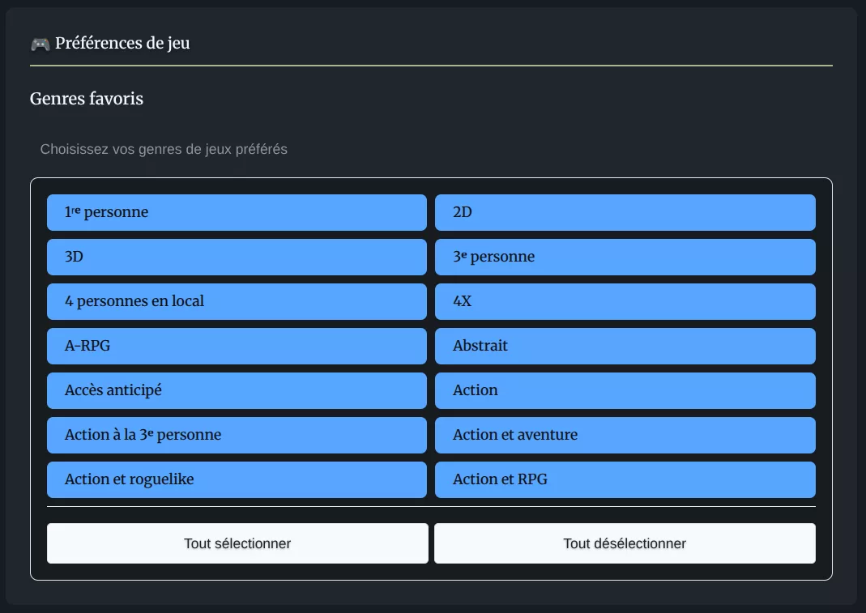Toggle the 'Action et roguelike' genre

click(x=237, y=479)
